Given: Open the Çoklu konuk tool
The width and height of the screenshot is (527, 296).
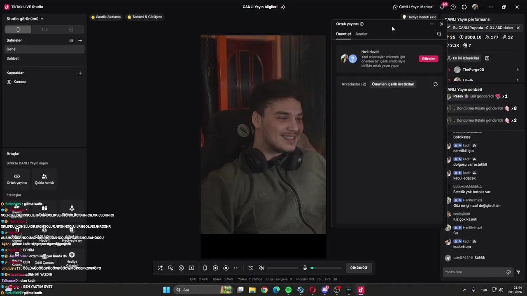Looking at the screenshot, I should pyautogui.click(x=44, y=179).
